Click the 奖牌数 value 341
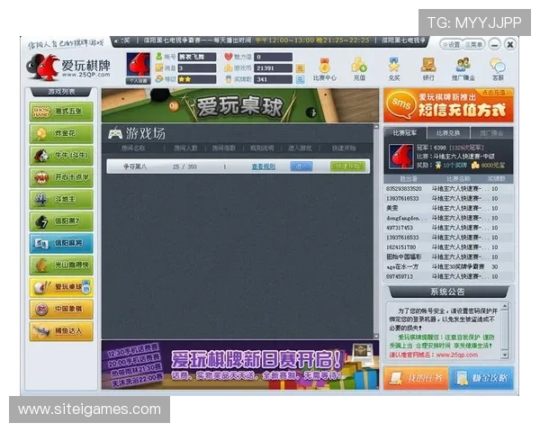This screenshot has height=432, width=540. click(x=273, y=79)
